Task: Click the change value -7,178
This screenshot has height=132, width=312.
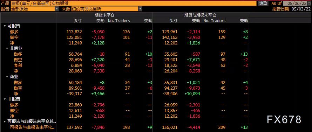Action: point(98,37)
